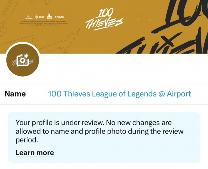
Task: Click the crocs logo in the banner
Action: pyautogui.click(x=59, y=17)
